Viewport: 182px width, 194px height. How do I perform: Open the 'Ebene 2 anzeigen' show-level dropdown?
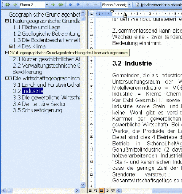[129, 5]
